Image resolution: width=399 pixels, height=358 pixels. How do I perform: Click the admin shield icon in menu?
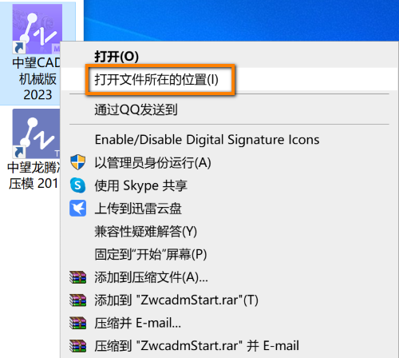tap(77, 162)
